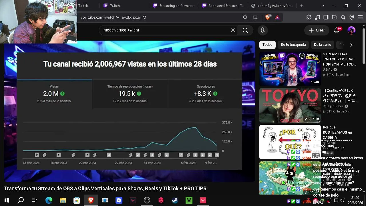The image size is (366, 206).
Task: Click the zoom-out magnifier in address bar
Action: (245, 17)
